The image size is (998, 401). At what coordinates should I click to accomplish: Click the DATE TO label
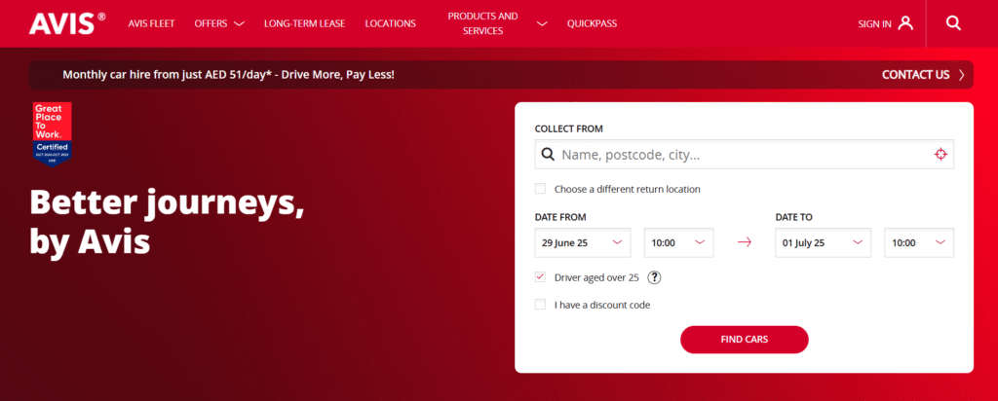click(793, 217)
